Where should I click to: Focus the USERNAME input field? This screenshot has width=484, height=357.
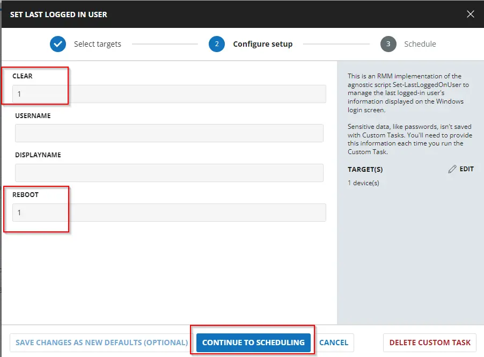[169, 133]
